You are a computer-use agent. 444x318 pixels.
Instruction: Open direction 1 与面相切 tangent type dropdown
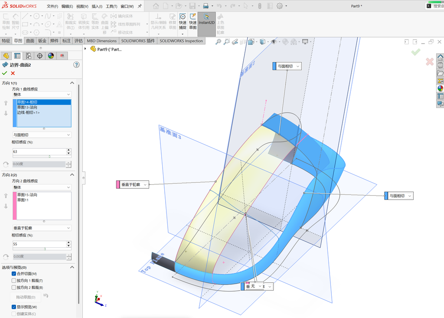(42, 135)
